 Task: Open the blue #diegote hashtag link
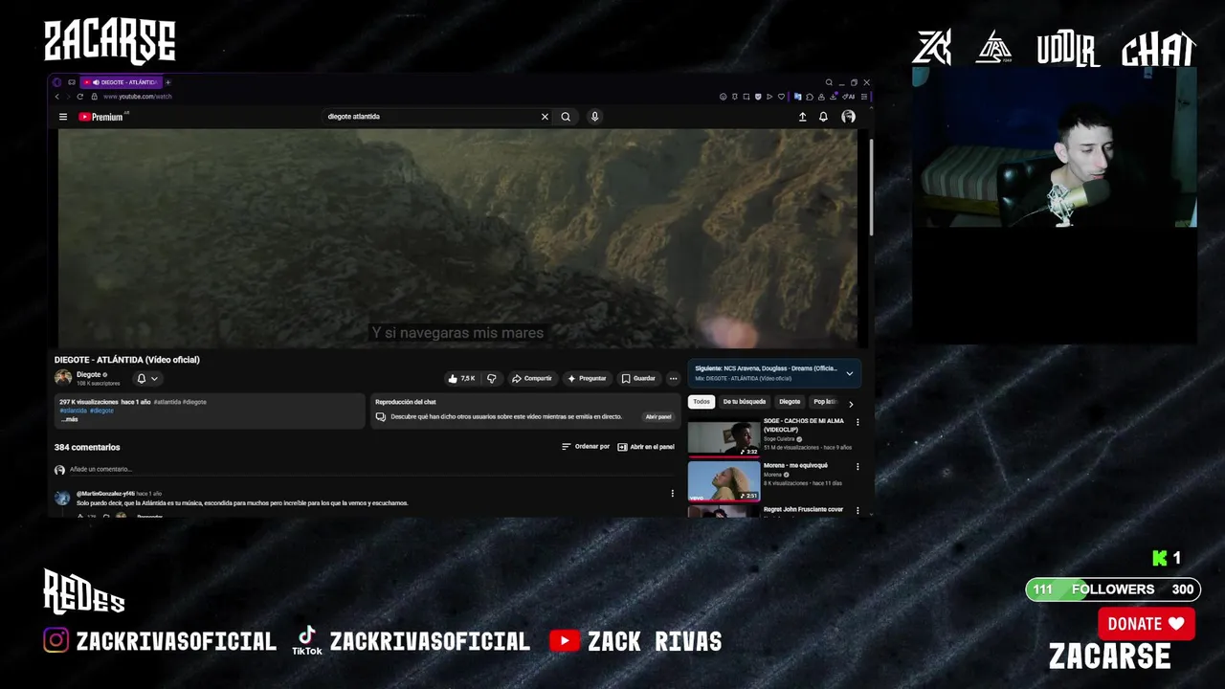101,411
